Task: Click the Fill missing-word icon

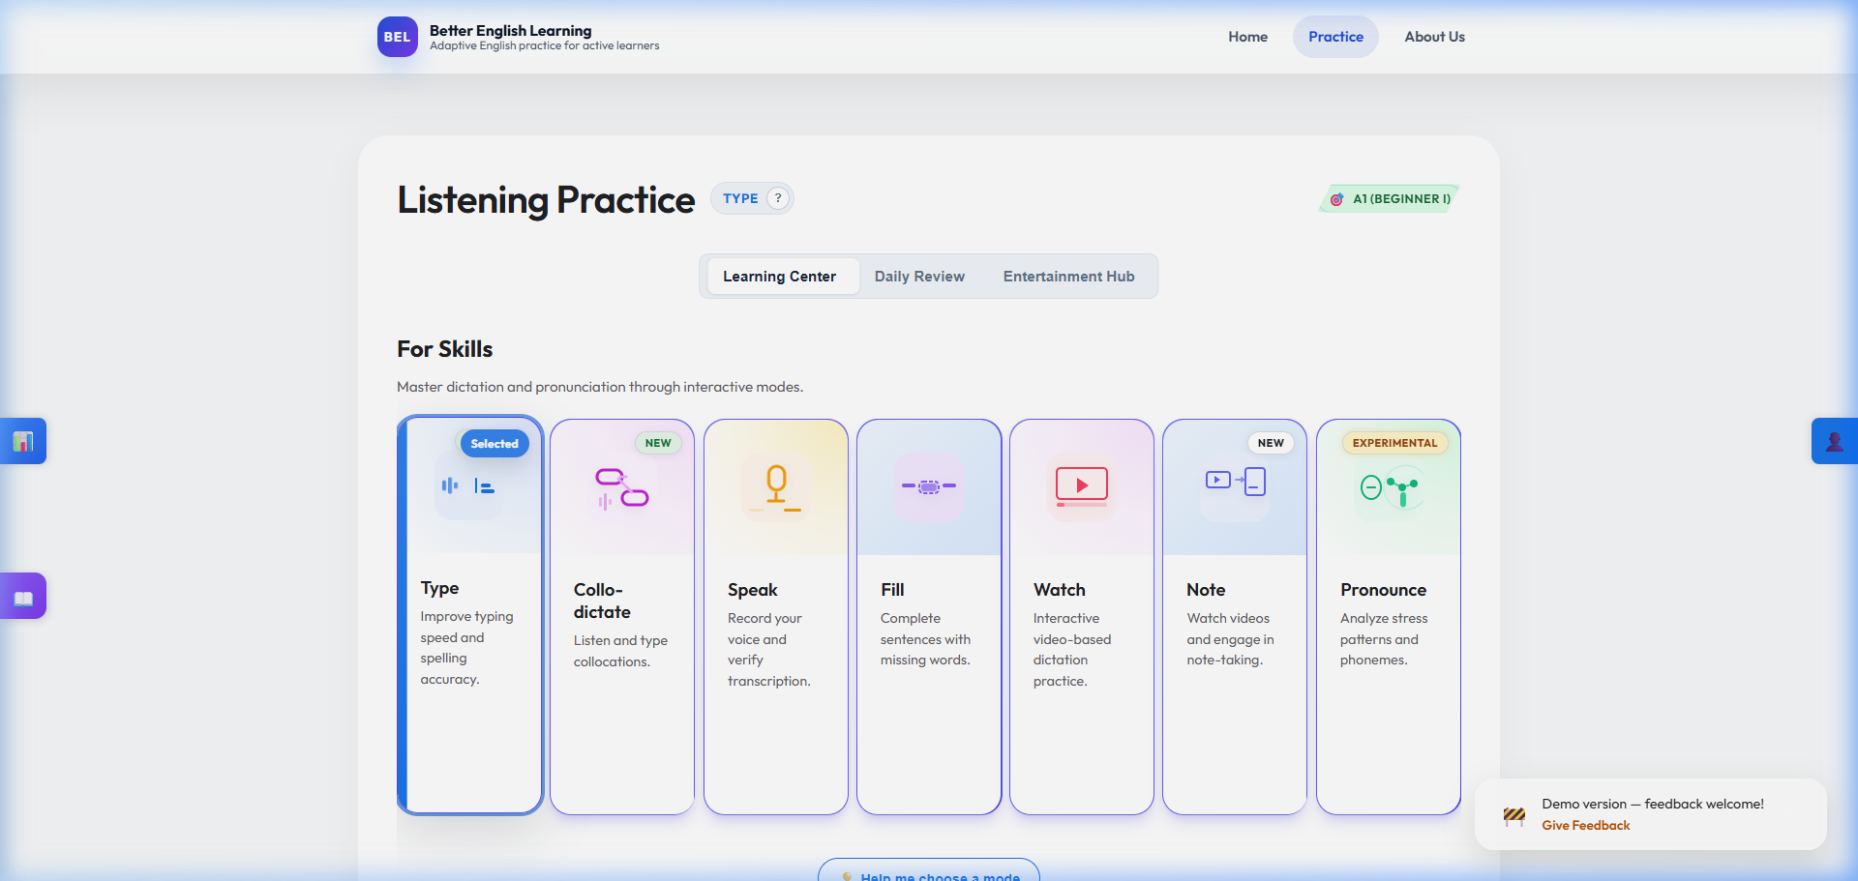Action: click(929, 486)
